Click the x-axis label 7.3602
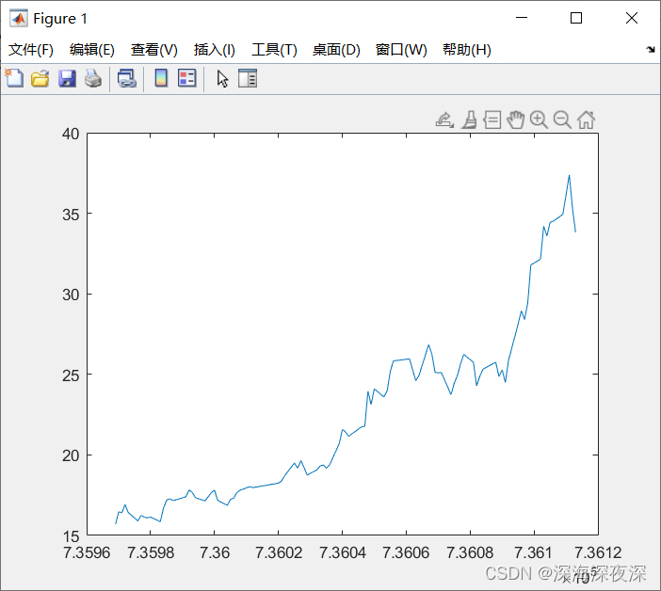The height and width of the screenshot is (591, 661). click(279, 552)
